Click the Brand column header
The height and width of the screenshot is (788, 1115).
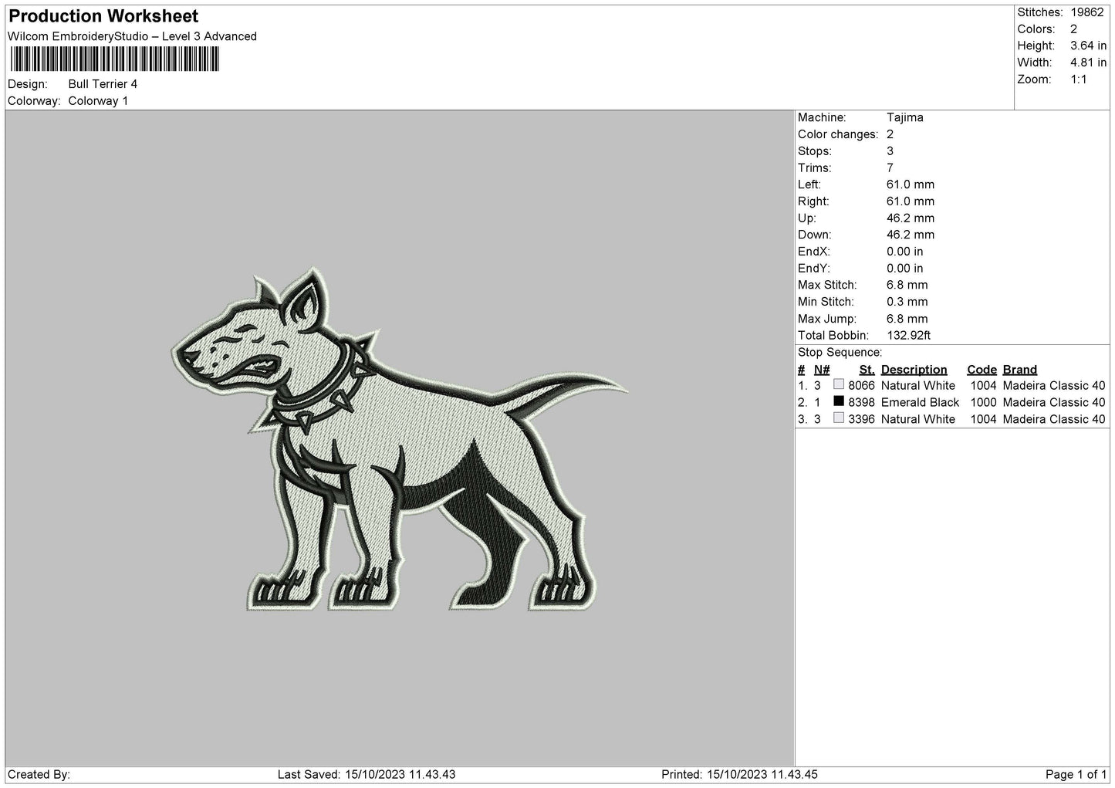pyautogui.click(x=1020, y=370)
